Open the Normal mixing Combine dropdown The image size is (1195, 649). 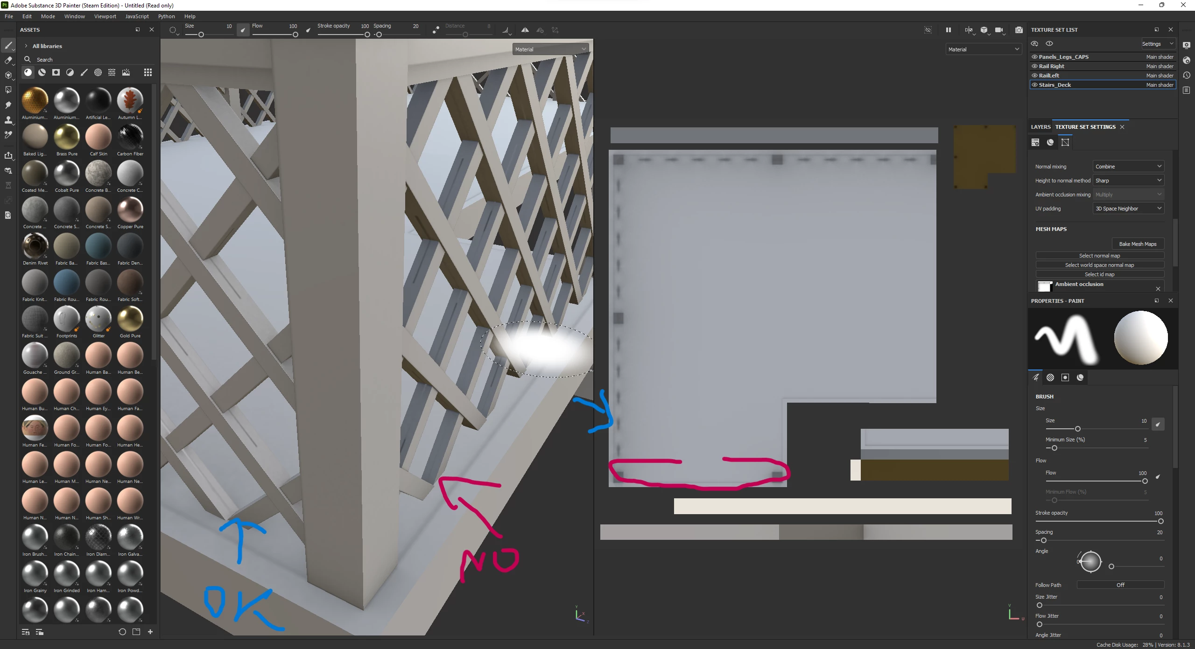point(1128,167)
